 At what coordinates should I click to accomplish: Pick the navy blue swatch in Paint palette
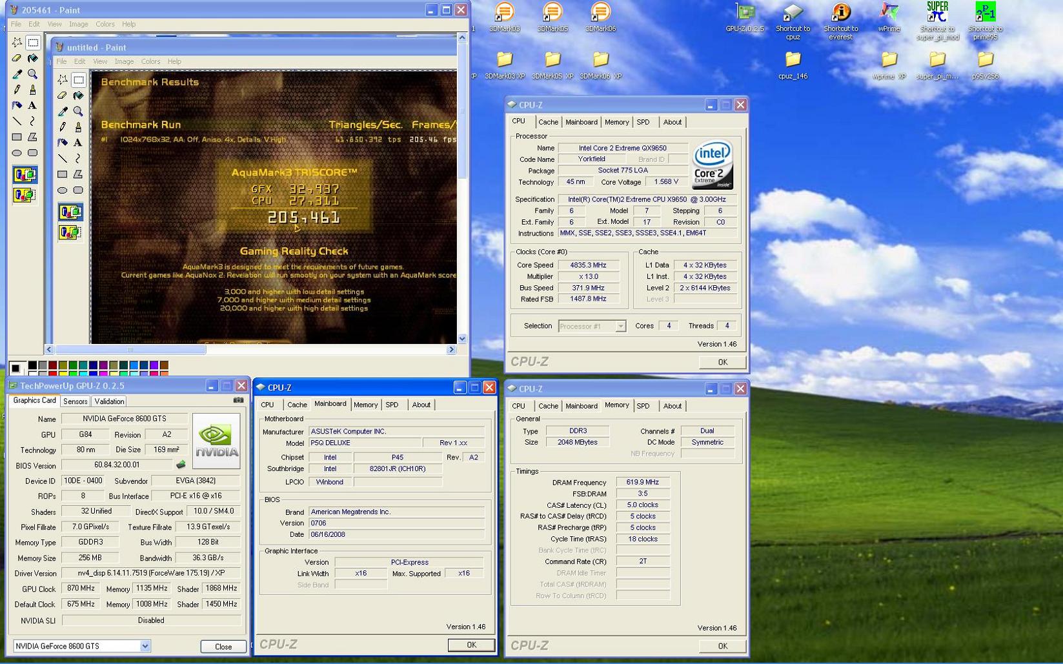point(93,365)
